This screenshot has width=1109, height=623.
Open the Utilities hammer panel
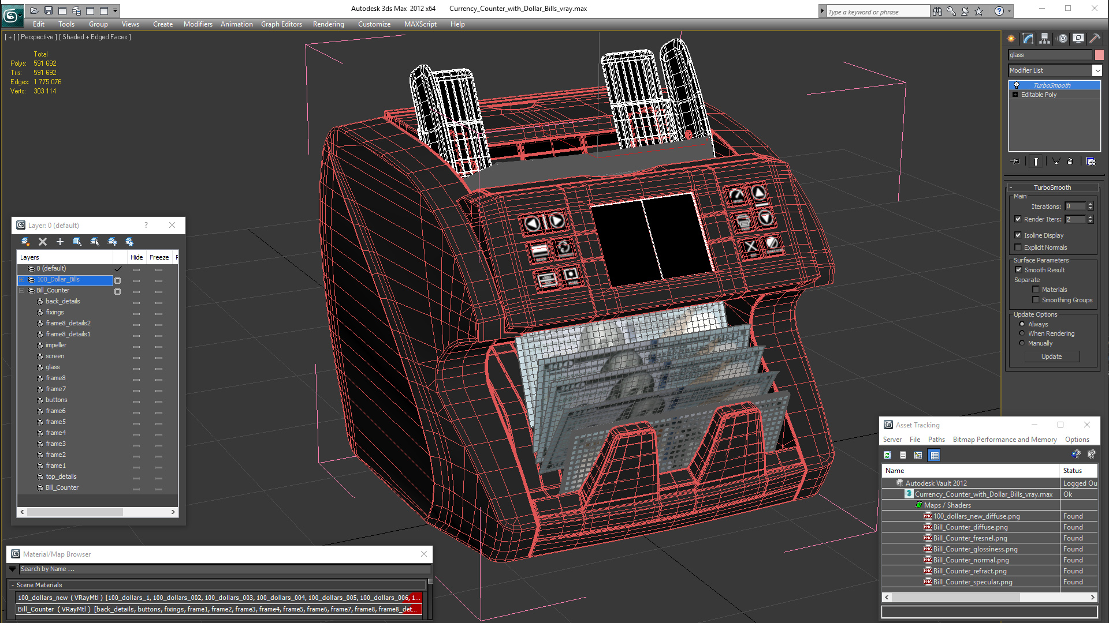click(x=1095, y=39)
